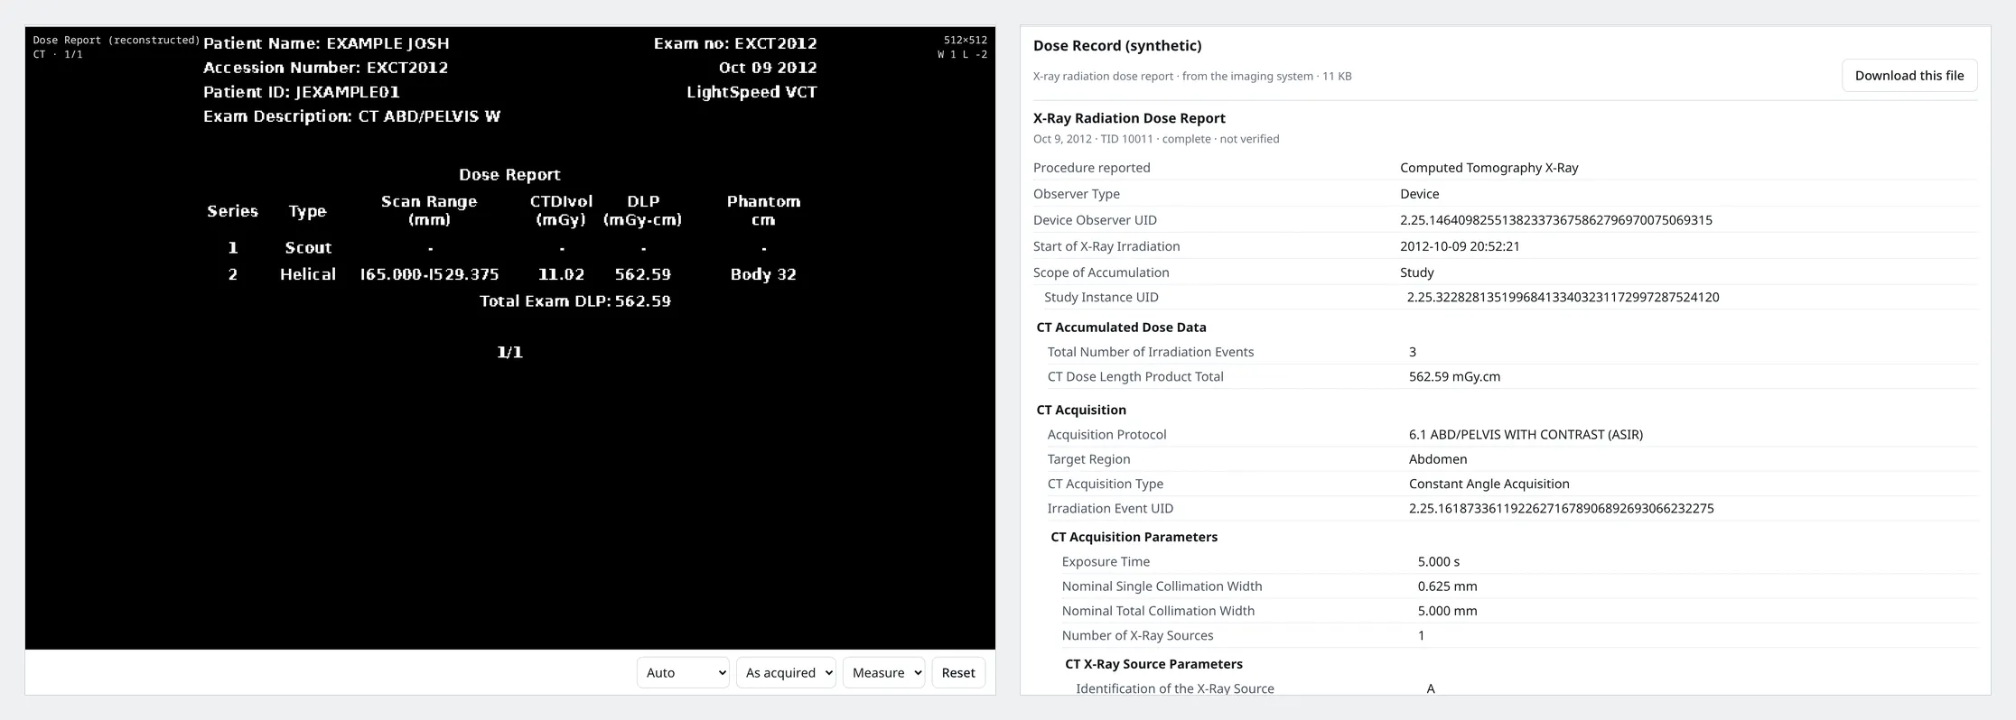This screenshot has width=2016, height=720.
Task: Click Exam Description: CT ABD/PELVIS W
Action: click(x=351, y=116)
